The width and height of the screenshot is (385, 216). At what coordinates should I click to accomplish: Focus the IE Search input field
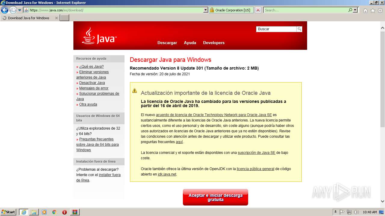click(x=306, y=10)
